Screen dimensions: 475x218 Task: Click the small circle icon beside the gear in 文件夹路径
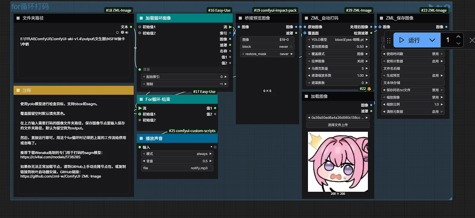point(117,33)
